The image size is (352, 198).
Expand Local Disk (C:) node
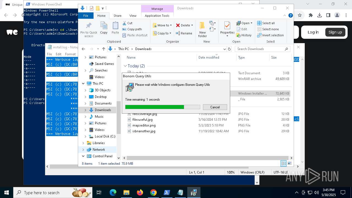85,136
